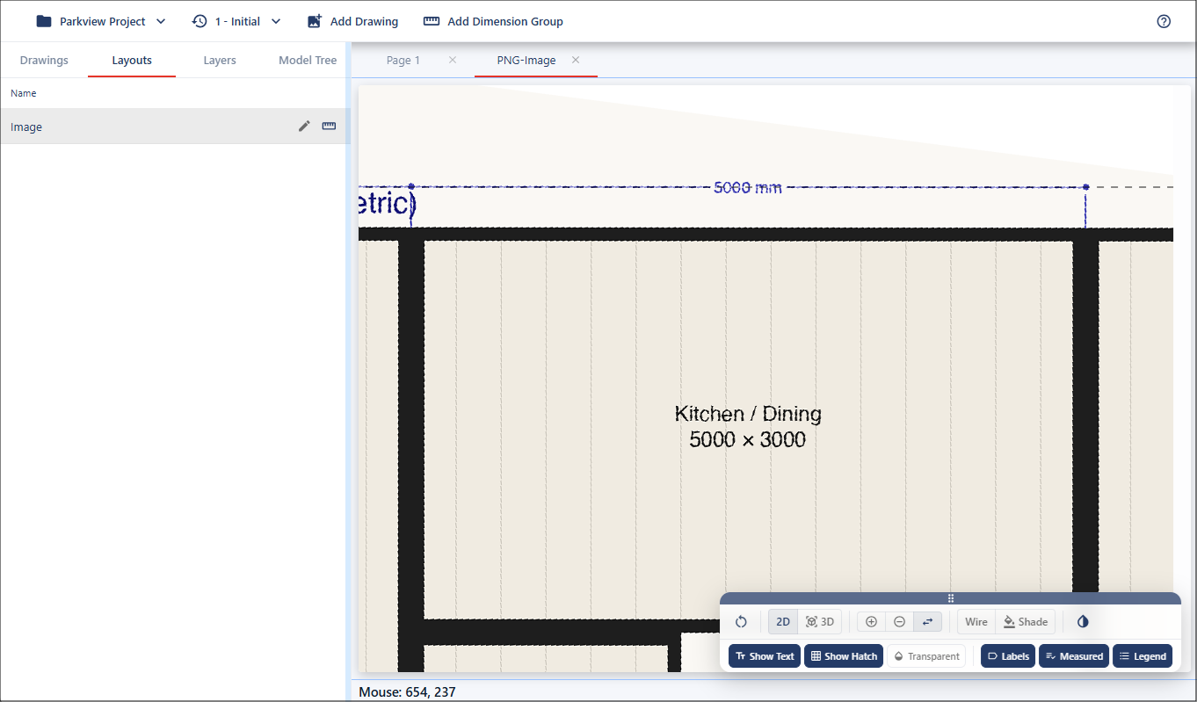Open the 1 - Initial revision dropdown
Screen dimensions: 1197x702
click(x=236, y=21)
